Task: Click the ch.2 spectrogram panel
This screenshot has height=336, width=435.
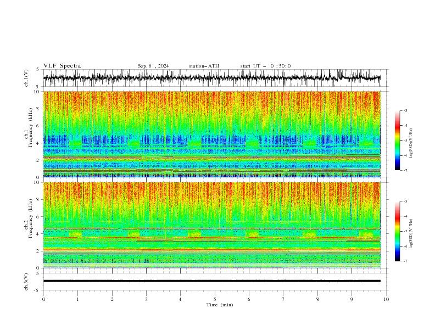Action: pos(211,225)
